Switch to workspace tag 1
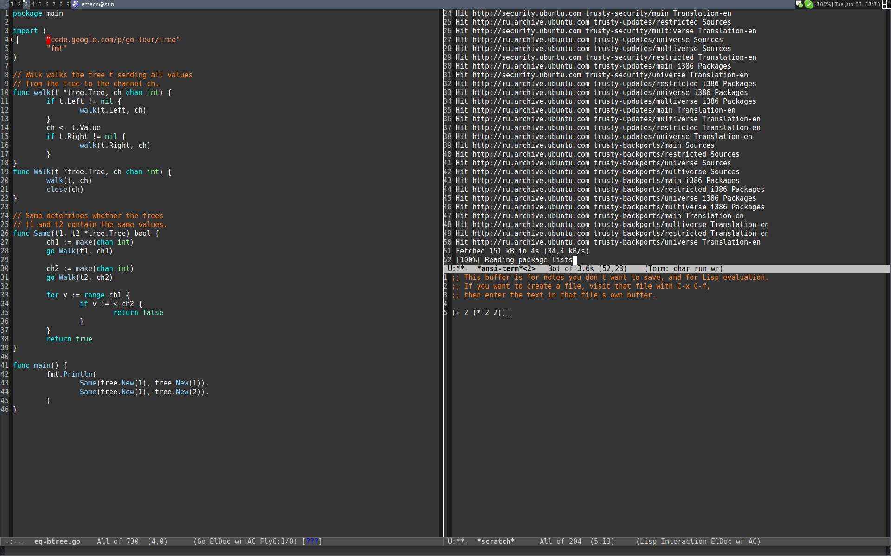 pos(12,4)
